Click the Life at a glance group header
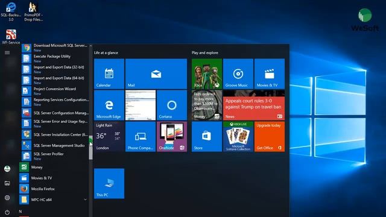386x217 pixels. pyautogui.click(x=106, y=52)
